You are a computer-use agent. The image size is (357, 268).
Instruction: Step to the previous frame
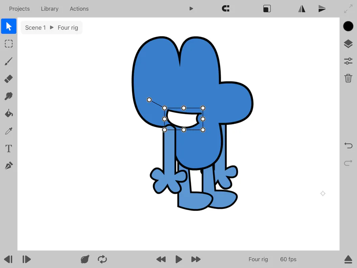click(8, 259)
